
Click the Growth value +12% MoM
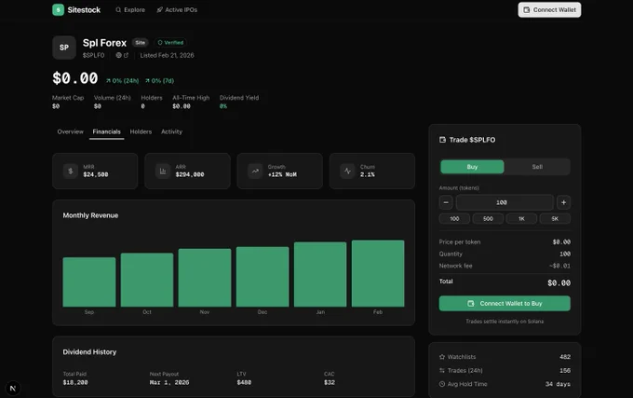pos(282,174)
